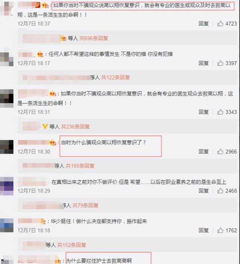Open the 共152条回复 replies link
Image resolution: width=240 pixels, height=264 pixels.
click(72, 245)
